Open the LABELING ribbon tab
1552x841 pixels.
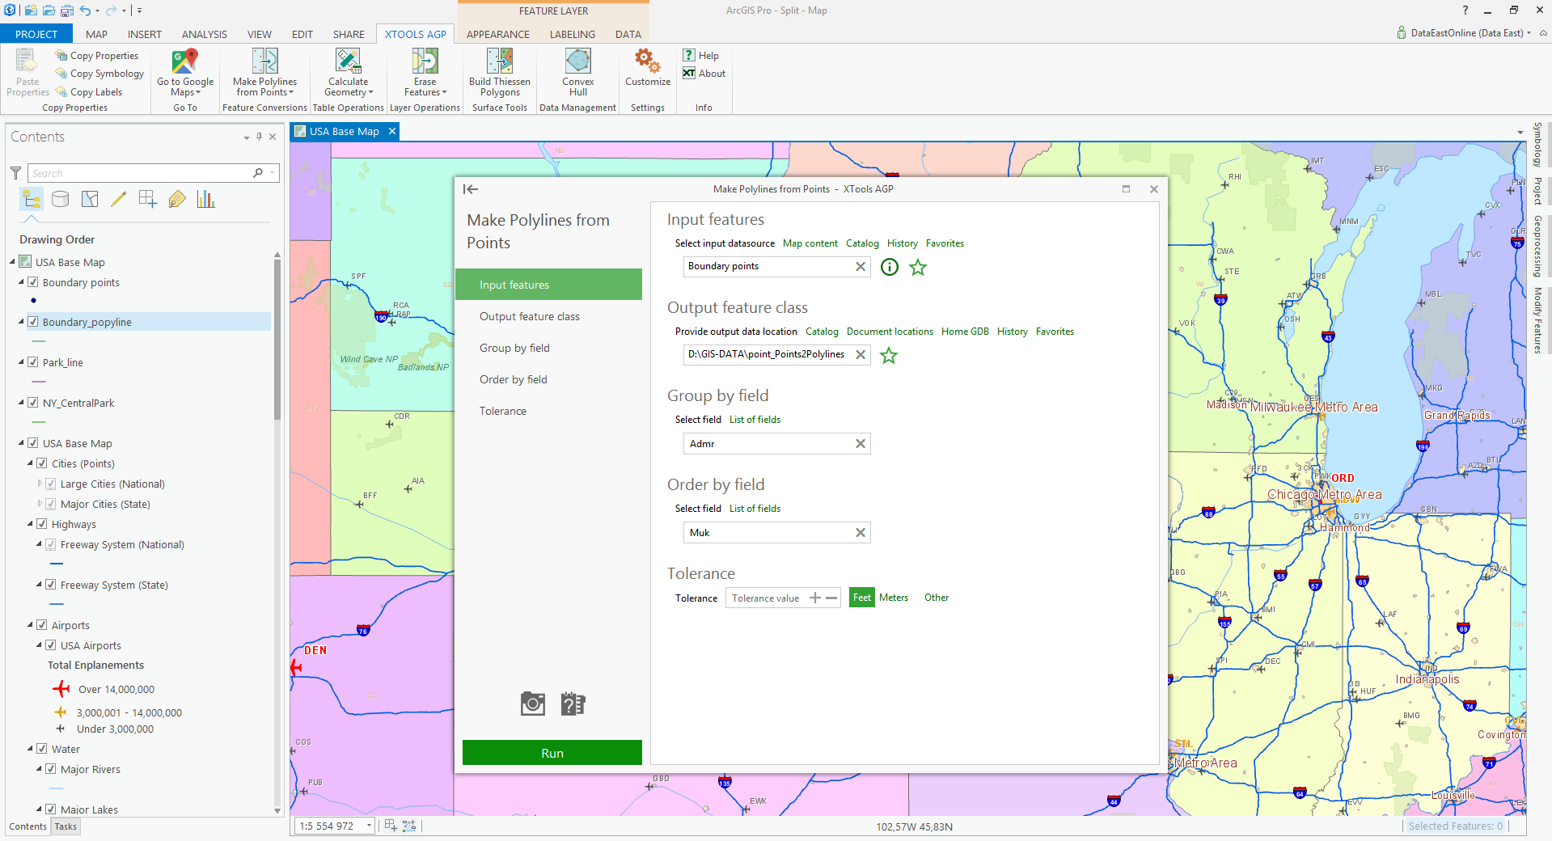(572, 34)
